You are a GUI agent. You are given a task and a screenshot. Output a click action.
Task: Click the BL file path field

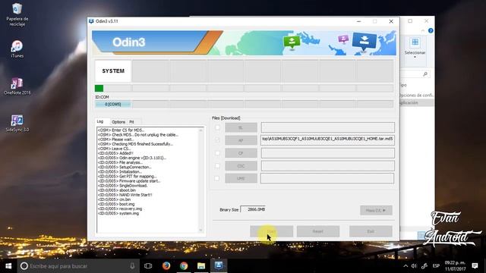point(327,127)
